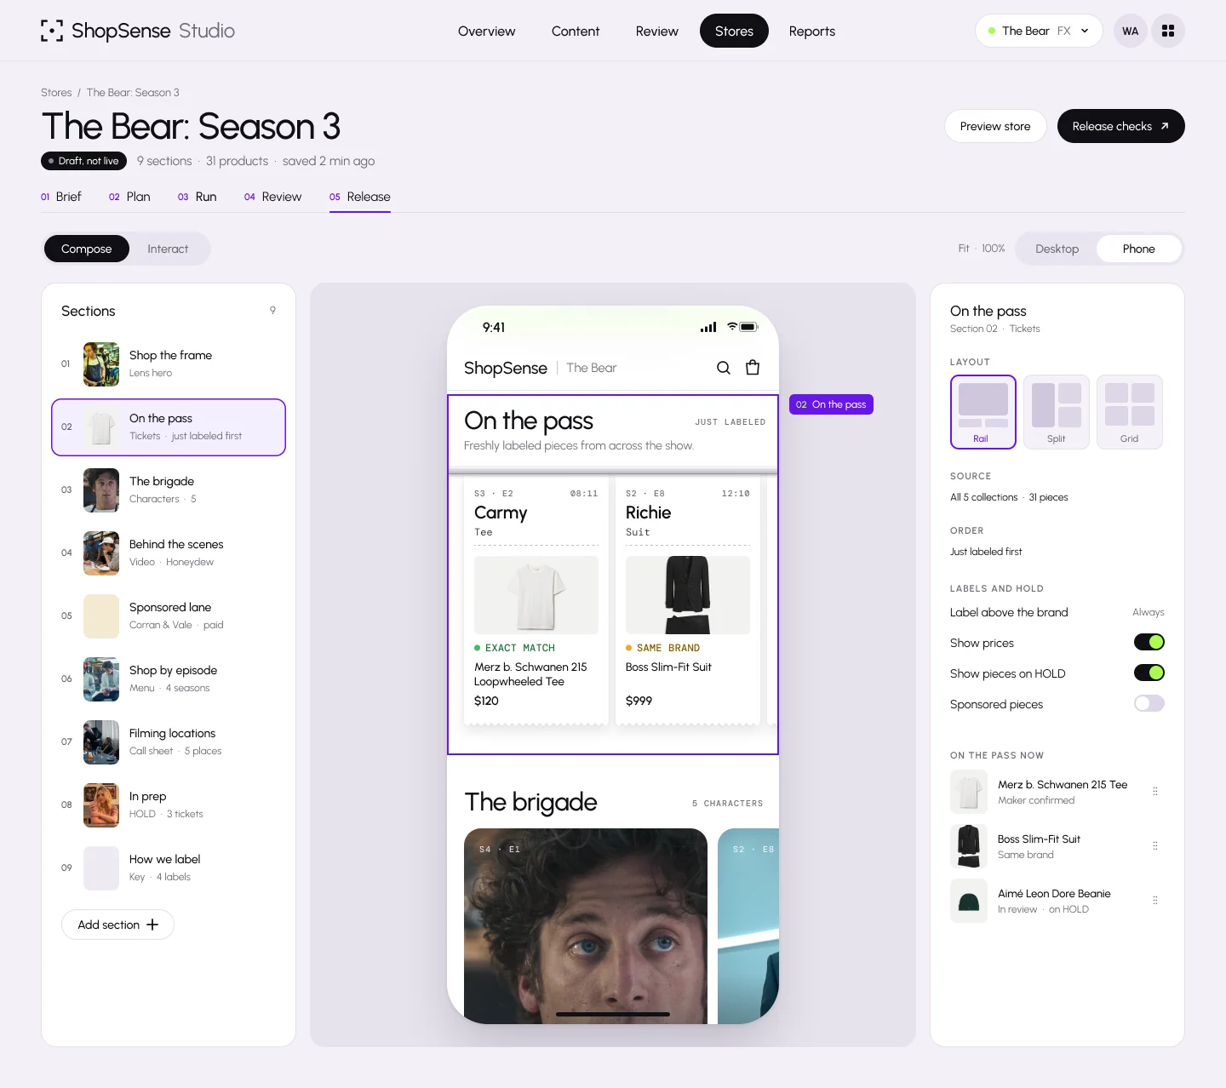Grab the handle for Merz b. Schwanen Tee
Image resolution: width=1226 pixels, height=1088 pixels.
pos(1155,792)
